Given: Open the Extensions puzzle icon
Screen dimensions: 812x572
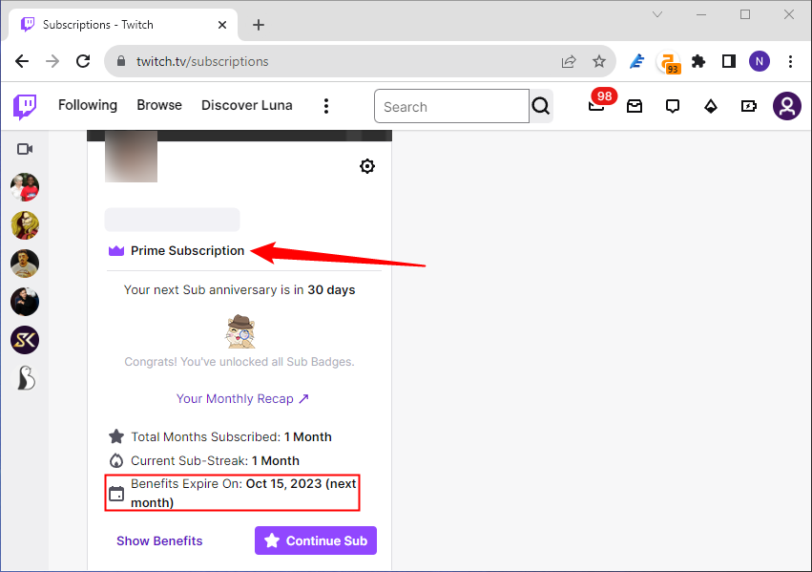Looking at the screenshot, I should click(x=698, y=62).
